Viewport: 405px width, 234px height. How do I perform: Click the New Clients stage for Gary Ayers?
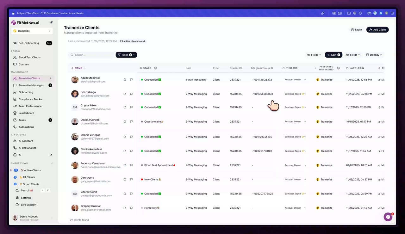coord(151,180)
